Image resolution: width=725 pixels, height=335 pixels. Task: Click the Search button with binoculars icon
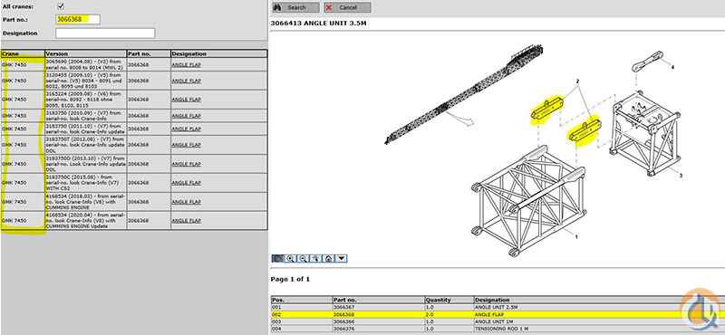[x=296, y=7]
